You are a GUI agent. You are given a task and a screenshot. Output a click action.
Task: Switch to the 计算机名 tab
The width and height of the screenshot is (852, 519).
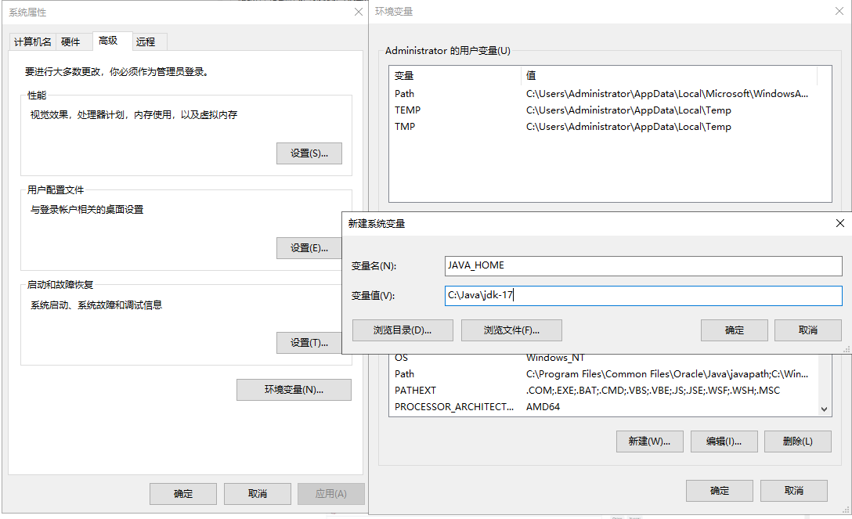tap(33, 41)
